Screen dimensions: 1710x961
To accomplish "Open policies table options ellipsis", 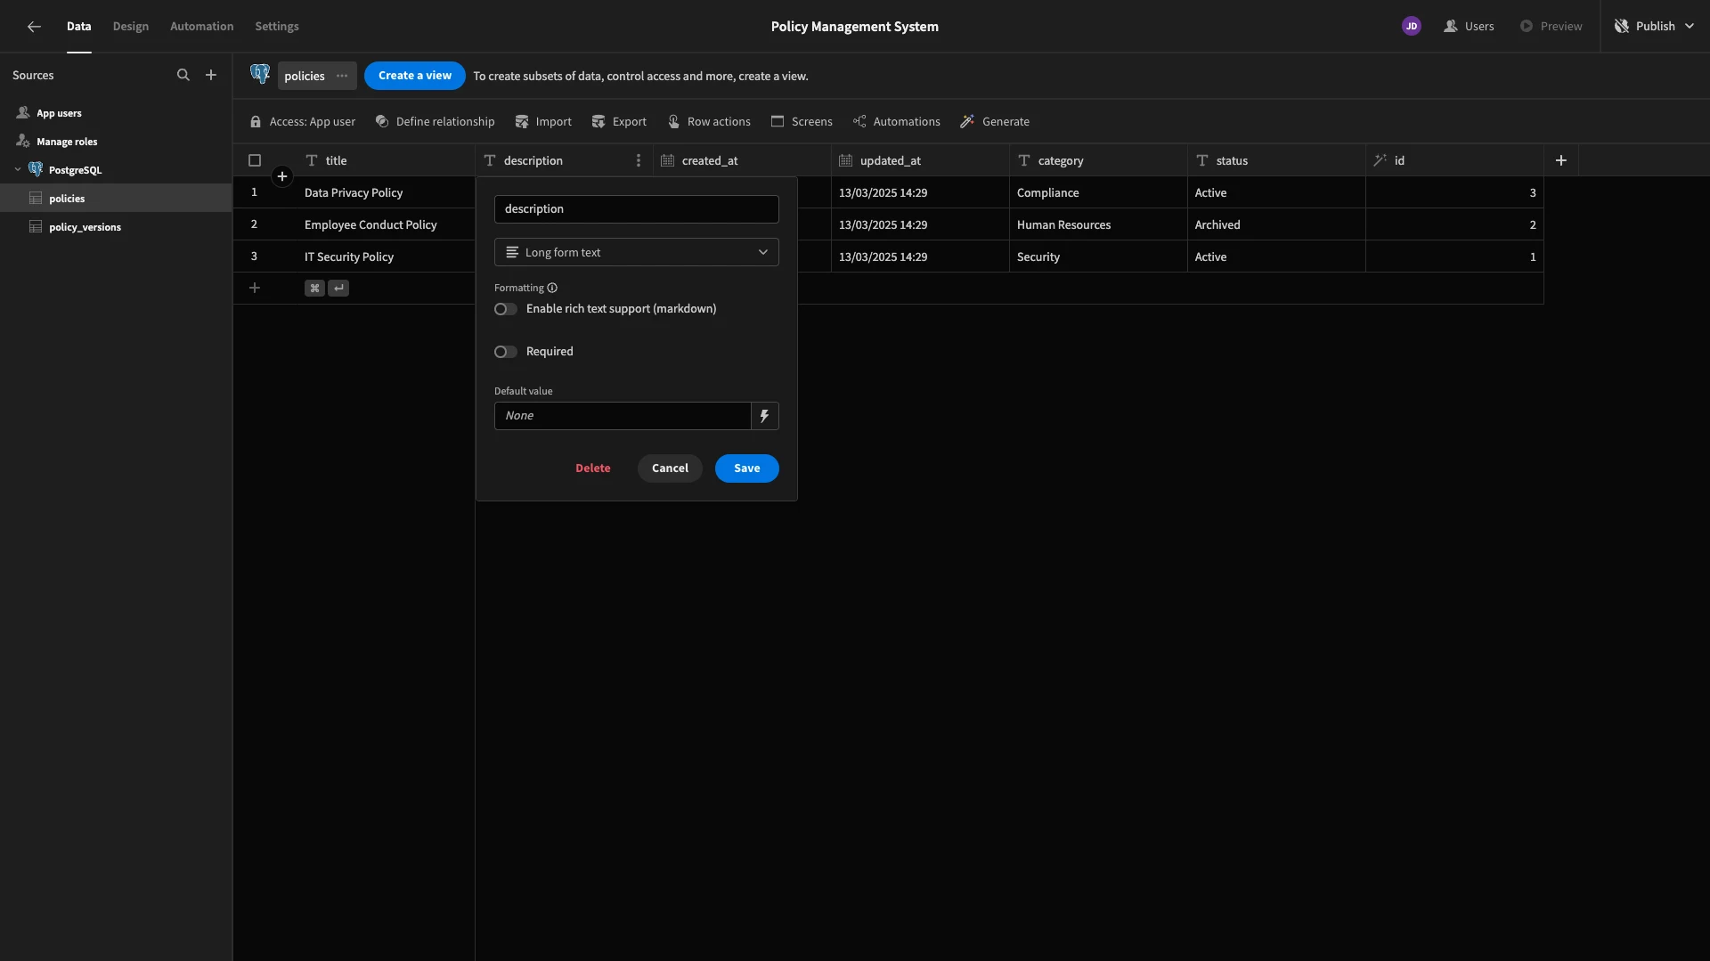I will 342,76.
